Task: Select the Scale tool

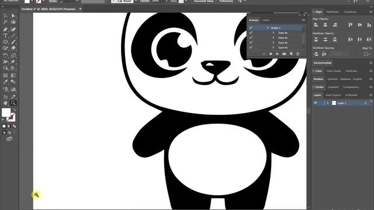Action: (13, 55)
